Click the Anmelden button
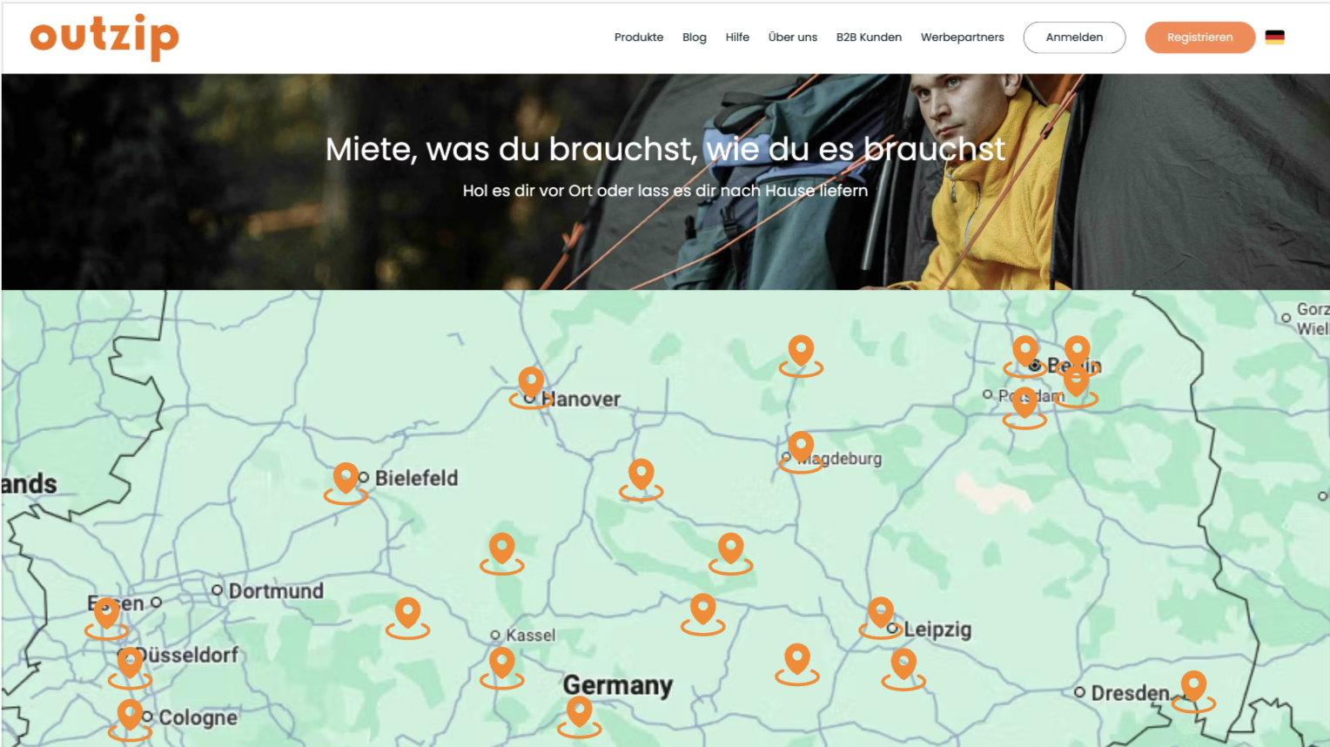The image size is (1330, 747). pyautogui.click(x=1074, y=37)
